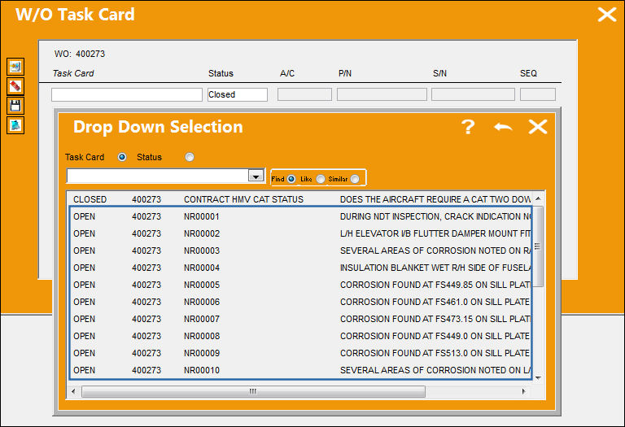Open help with the question mark icon
The height and width of the screenshot is (427, 625).
coord(468,127)
